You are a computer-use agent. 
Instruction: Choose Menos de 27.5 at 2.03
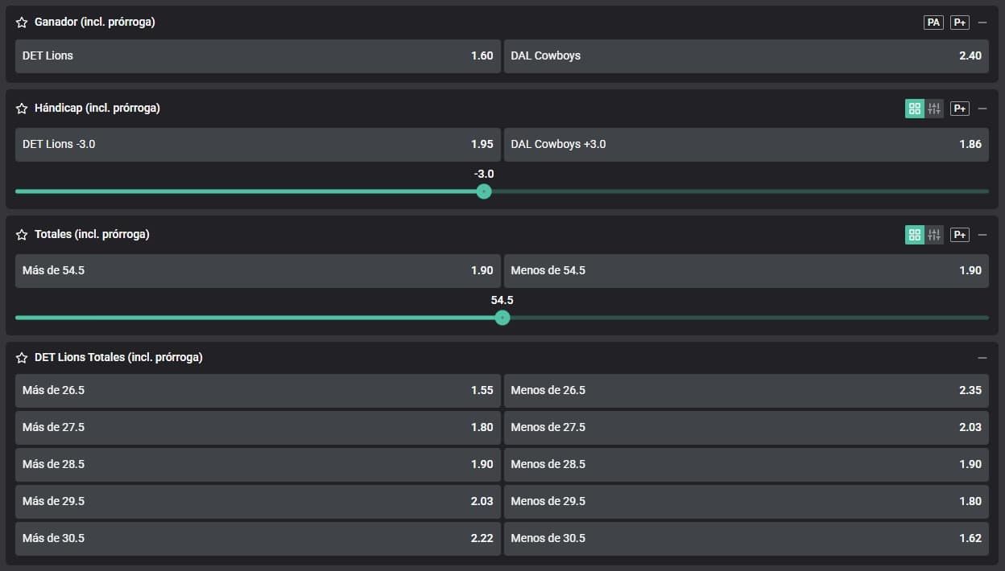click(746, 428)
